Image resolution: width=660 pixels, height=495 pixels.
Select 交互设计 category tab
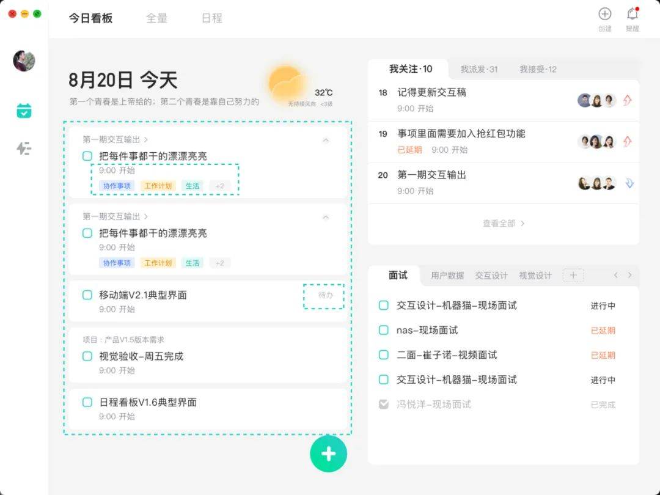click(x=491, y=276)
